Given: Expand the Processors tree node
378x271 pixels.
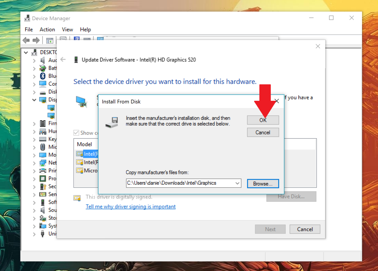Looking at the screenshot, I should point(34,178).
